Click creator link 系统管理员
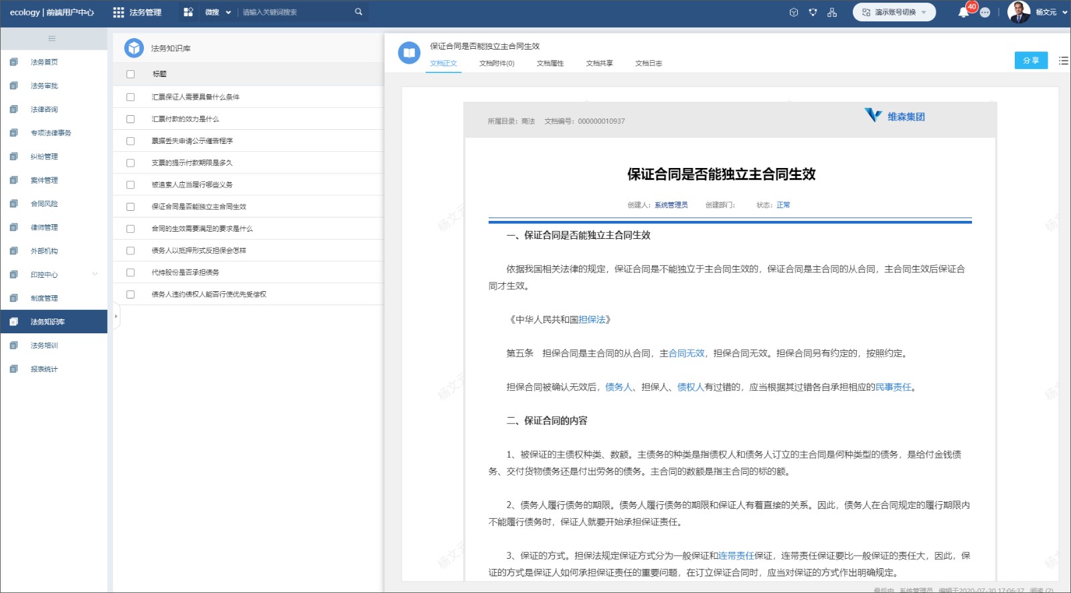Viewport: 1071px width, 593px height. click(x=671, y=205)
